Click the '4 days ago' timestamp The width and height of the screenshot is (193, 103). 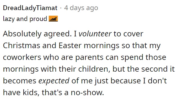coord(81,8)
